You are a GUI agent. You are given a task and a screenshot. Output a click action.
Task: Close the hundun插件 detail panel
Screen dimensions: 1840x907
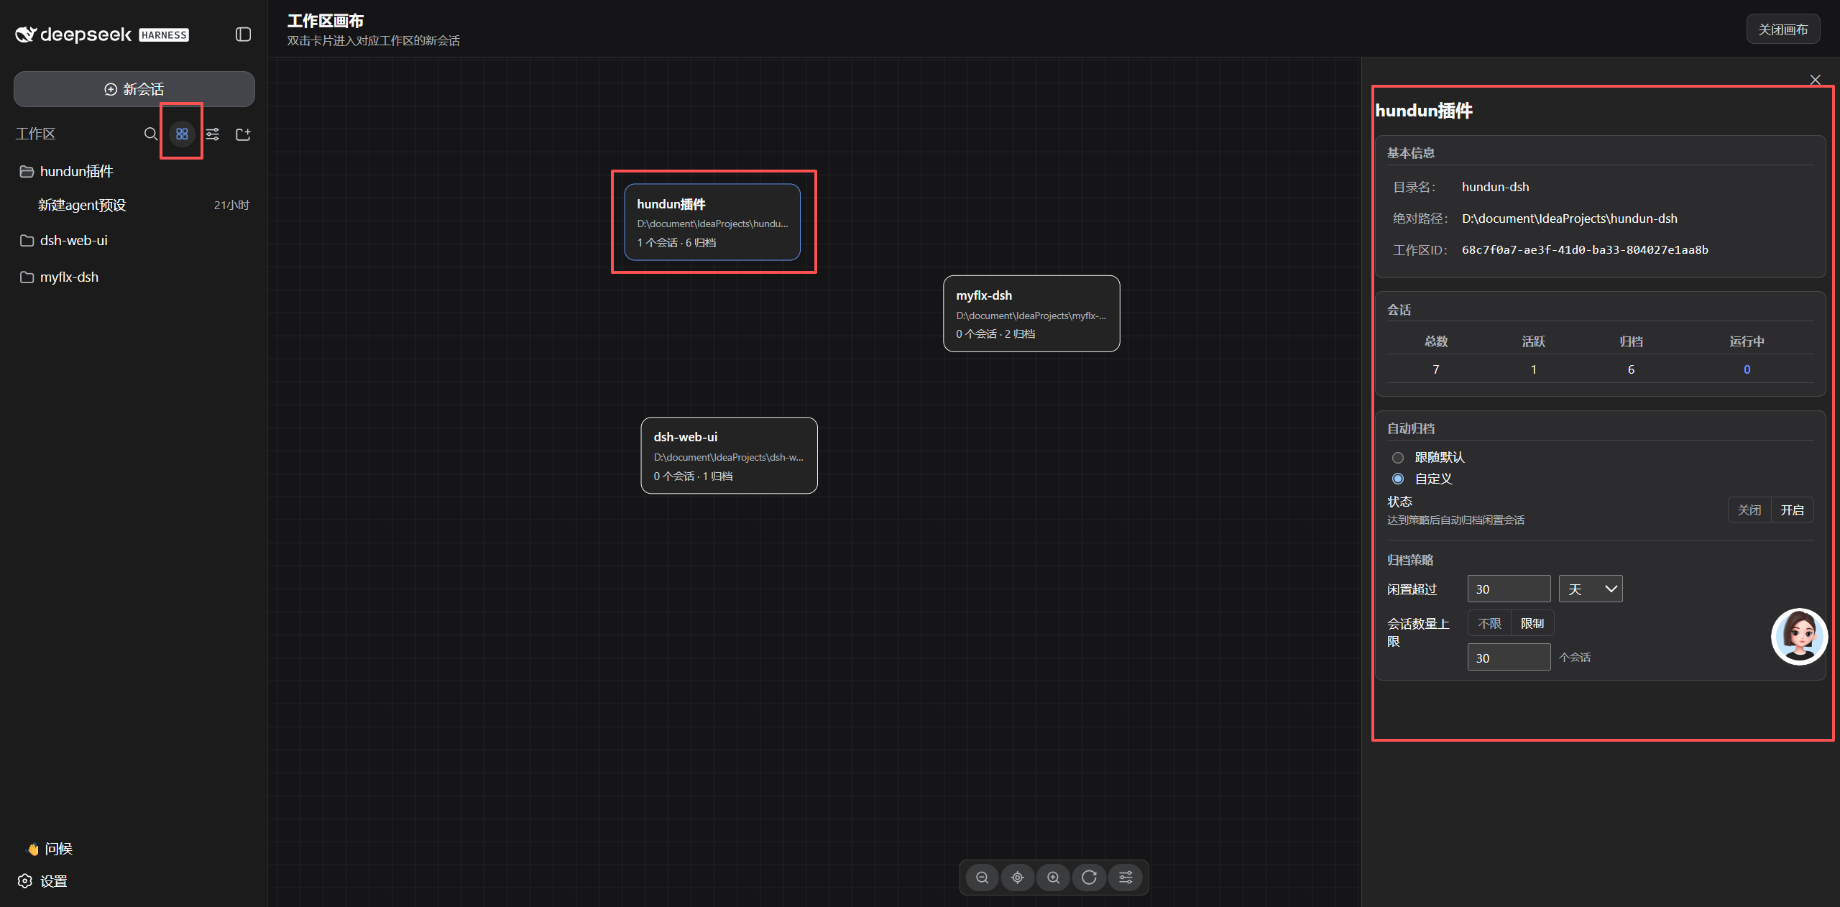1815,80
